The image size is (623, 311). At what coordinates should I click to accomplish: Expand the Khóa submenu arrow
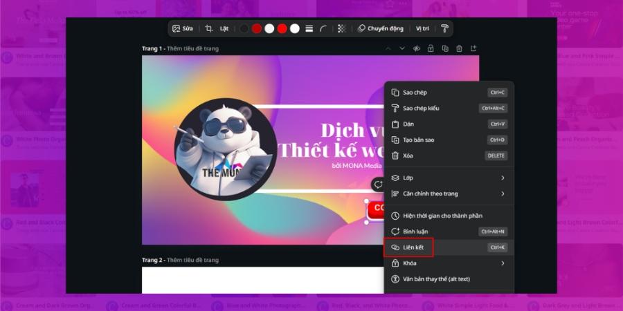503,263
